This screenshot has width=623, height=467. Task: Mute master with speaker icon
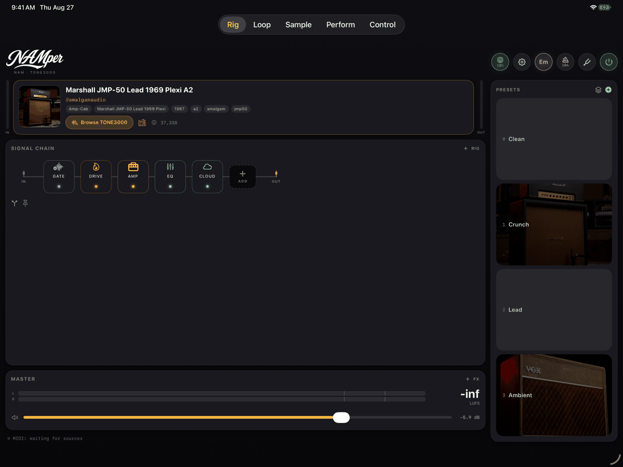coord(15,417)
